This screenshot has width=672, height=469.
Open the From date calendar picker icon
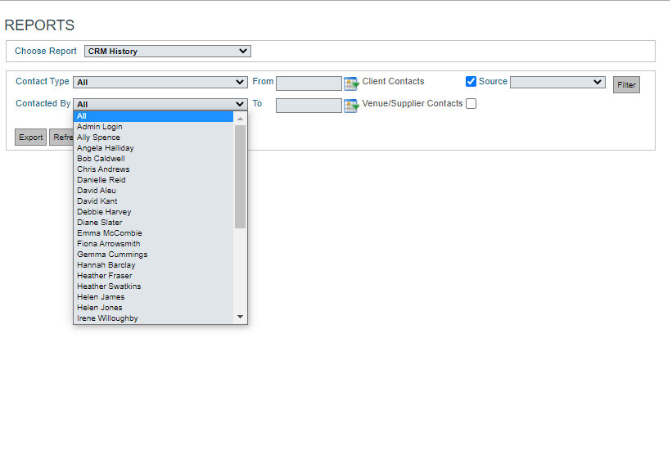click(x=351, y=83)
